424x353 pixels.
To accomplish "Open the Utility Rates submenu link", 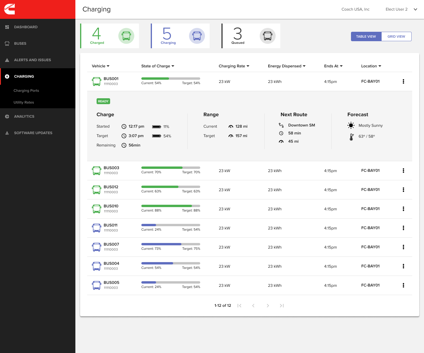I will 24,102.
